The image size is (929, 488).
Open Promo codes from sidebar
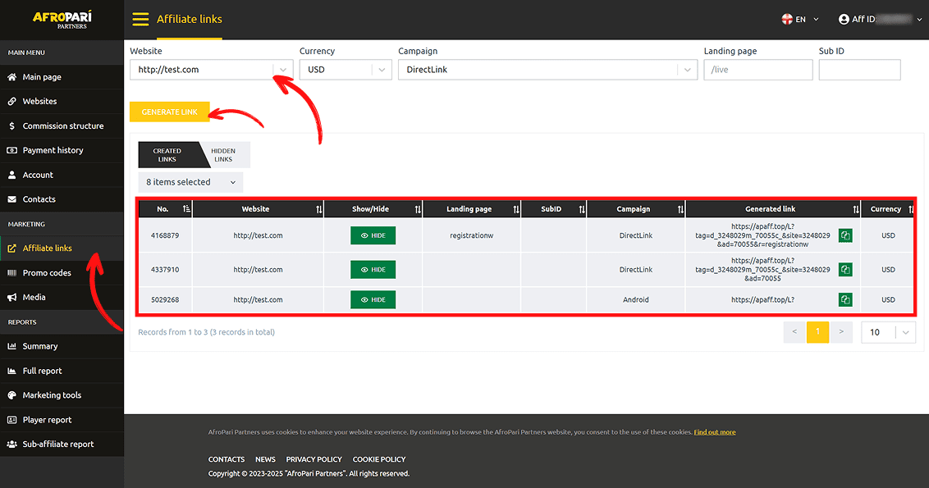(47, 273)
